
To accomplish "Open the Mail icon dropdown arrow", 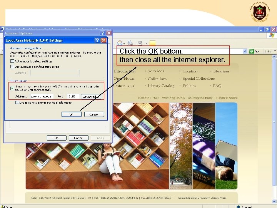I will pyautogui.click(x=124, y=43).
